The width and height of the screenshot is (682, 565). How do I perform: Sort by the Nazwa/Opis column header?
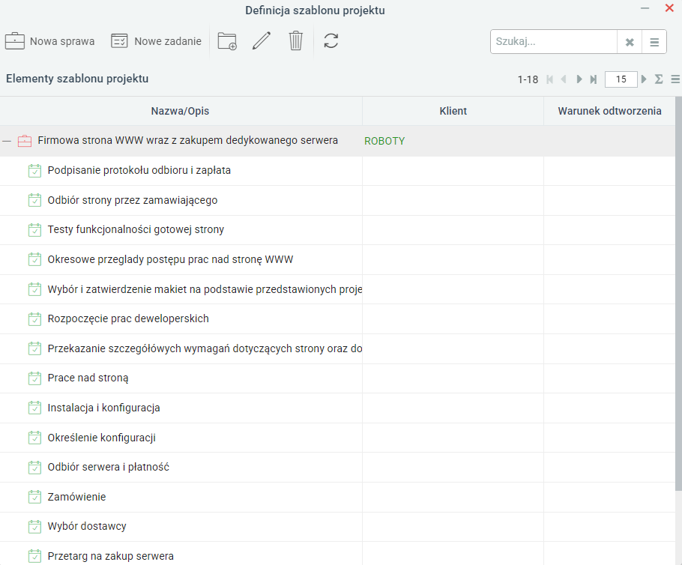180,111
